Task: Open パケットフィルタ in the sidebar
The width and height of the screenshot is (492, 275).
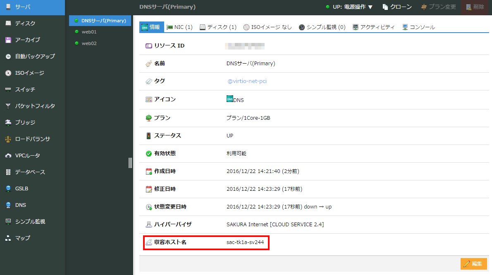Action: point(35,106)
